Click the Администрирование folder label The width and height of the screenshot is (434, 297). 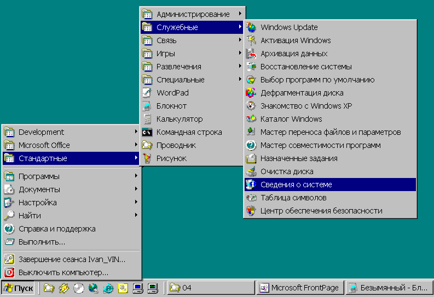click(193, 14)
